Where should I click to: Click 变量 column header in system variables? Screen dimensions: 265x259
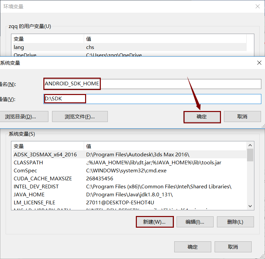48,146
